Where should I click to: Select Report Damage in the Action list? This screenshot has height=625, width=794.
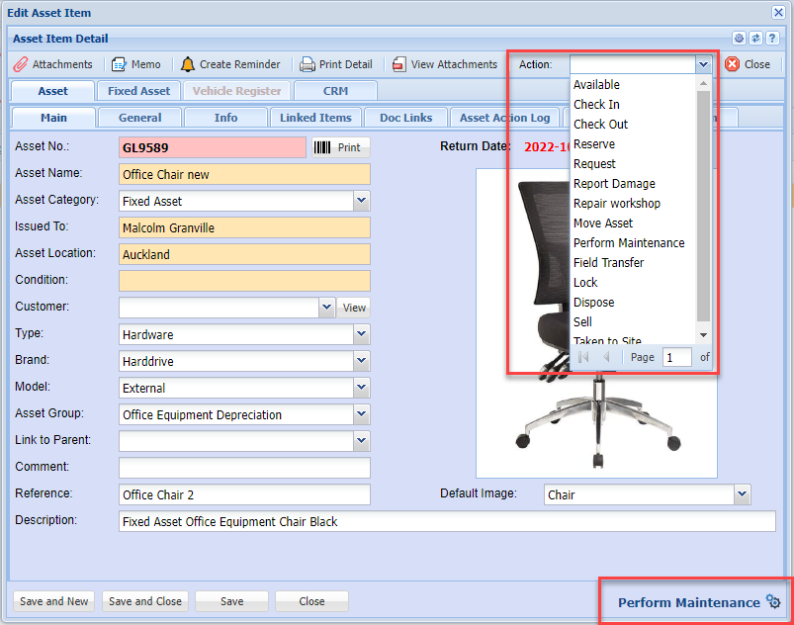tap(614, 184)
